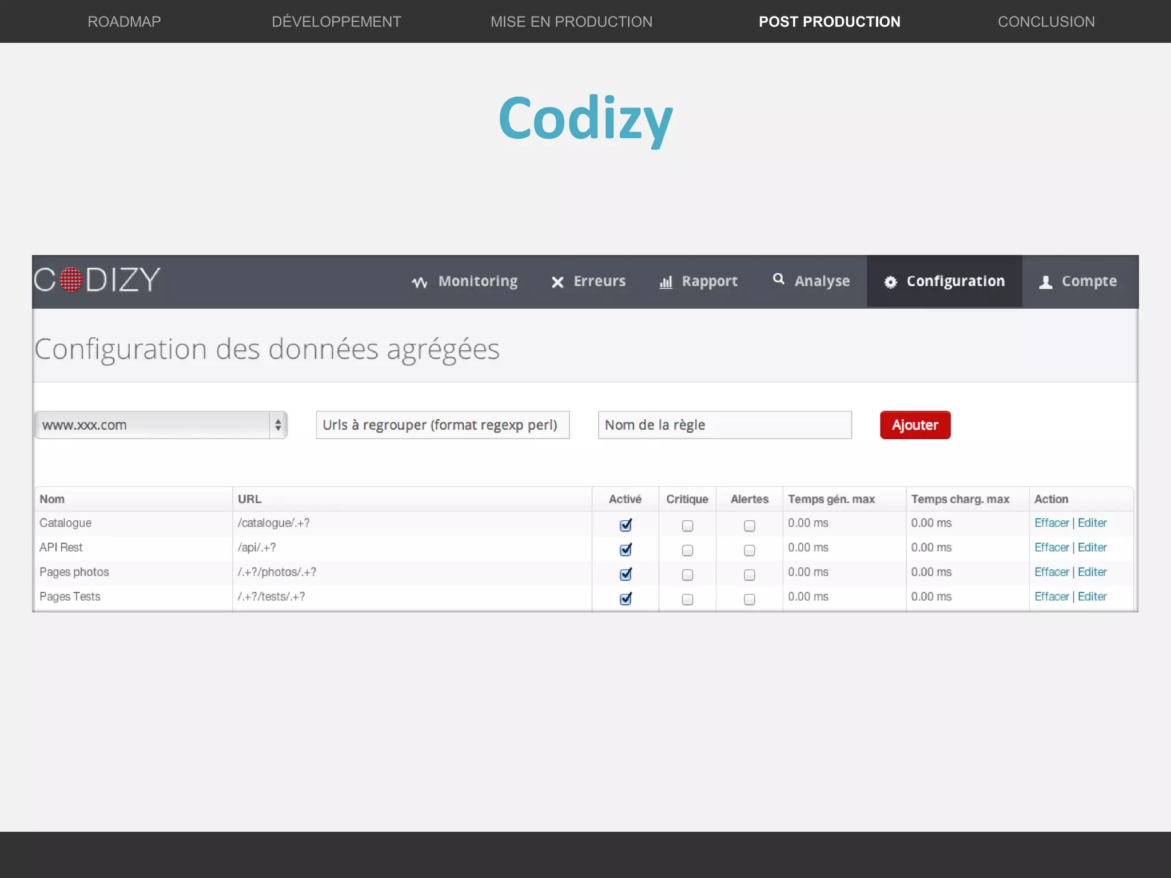The image size is (1171, 878).
Task: Select the Configuration menu item
Action: click(x=945, y=281)
